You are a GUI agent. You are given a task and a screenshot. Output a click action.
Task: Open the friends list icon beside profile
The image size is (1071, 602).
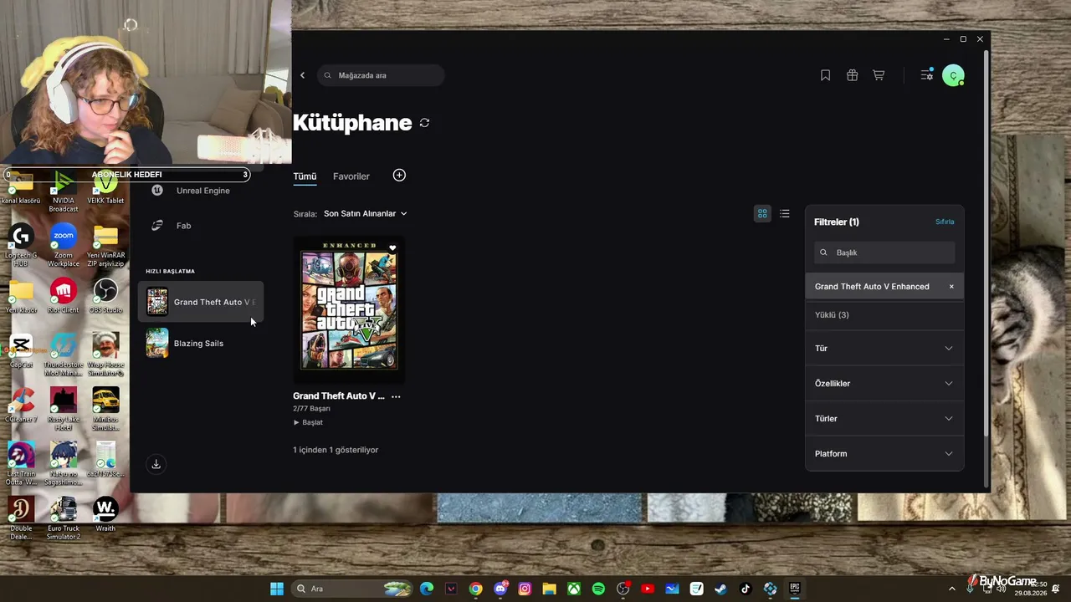(927, 75)
